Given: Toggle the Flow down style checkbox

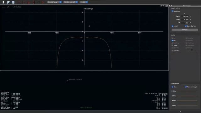Looking at the screenshot, I should [186, 87].
